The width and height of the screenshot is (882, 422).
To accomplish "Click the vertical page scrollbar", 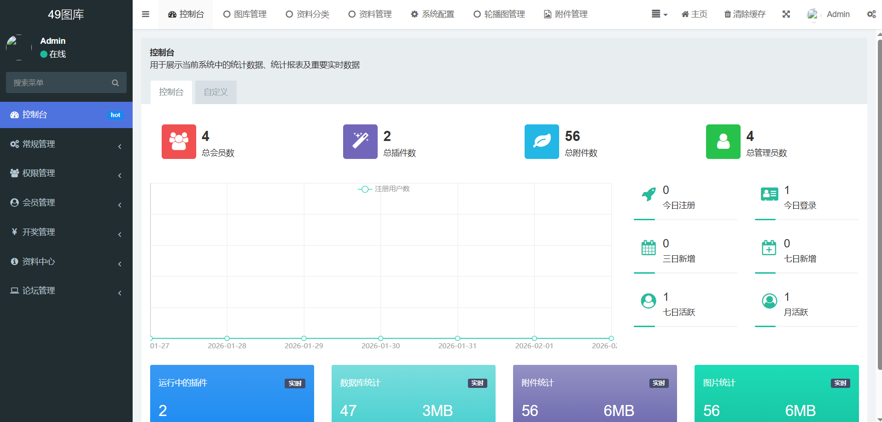I will (879, 203).
